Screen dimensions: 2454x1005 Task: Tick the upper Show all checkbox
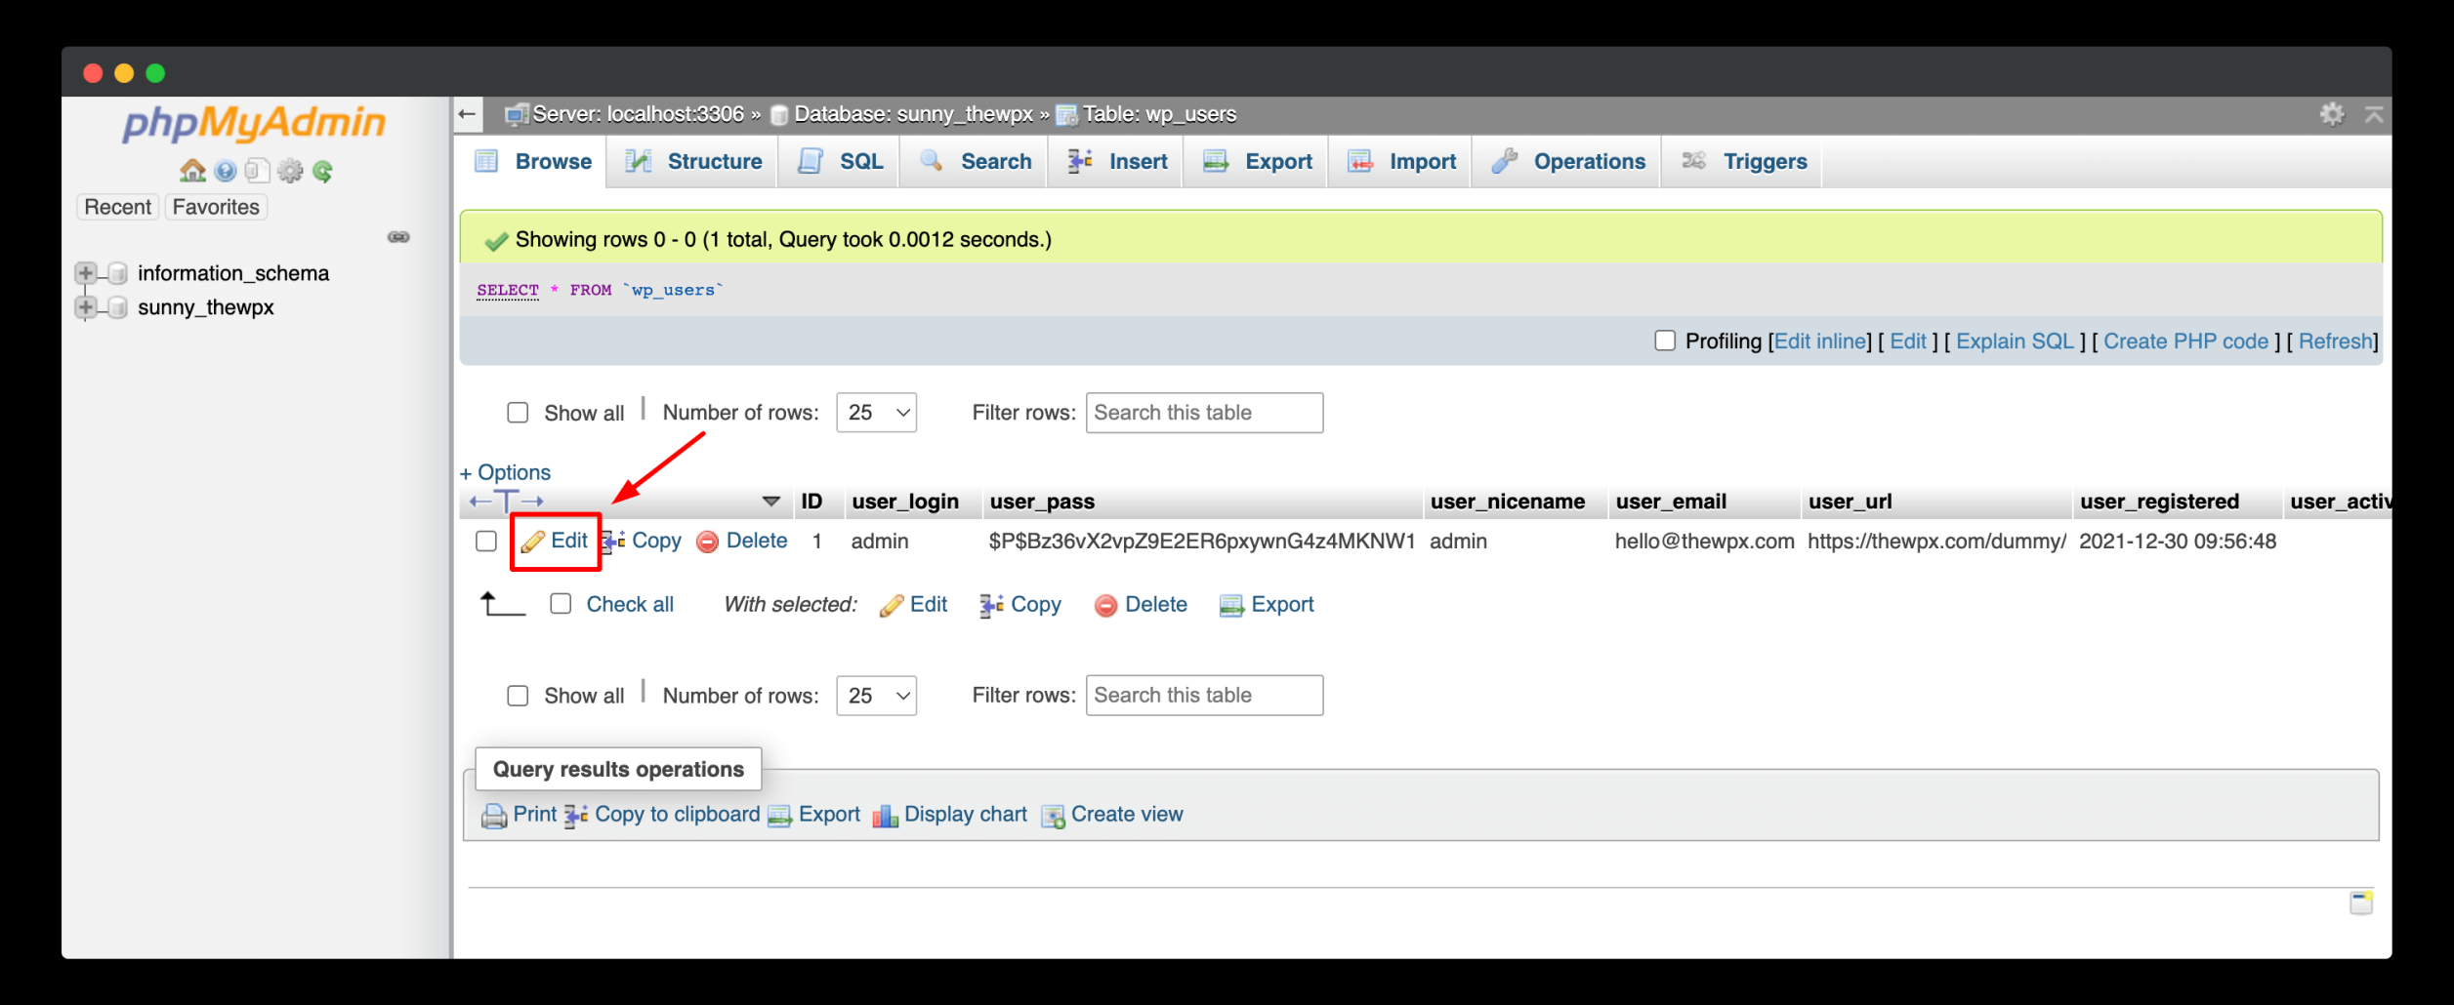click(x=518, y=413)
